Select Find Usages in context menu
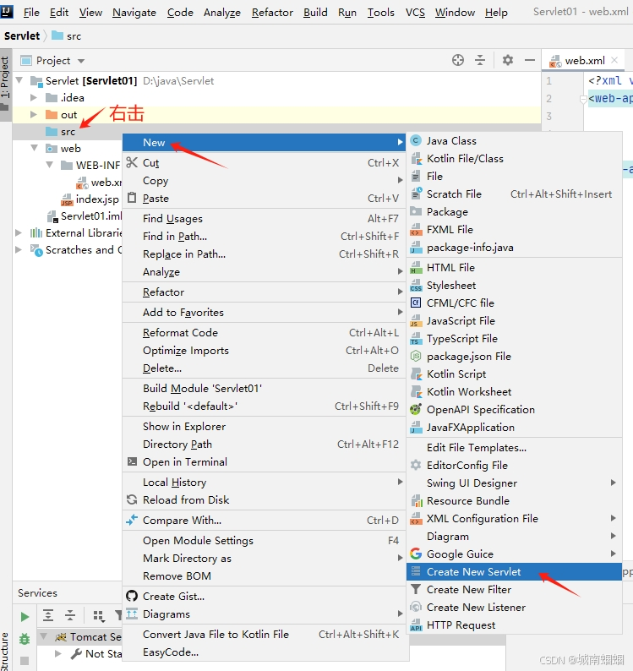The image size is (633, 671). (264, 219)
